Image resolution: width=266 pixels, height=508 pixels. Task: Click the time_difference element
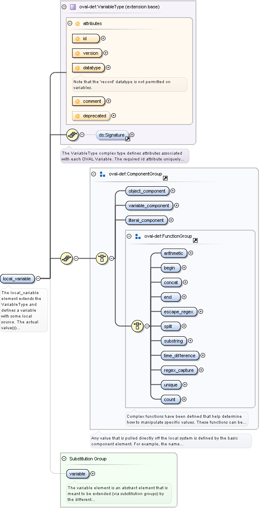[x=179, y=356]
